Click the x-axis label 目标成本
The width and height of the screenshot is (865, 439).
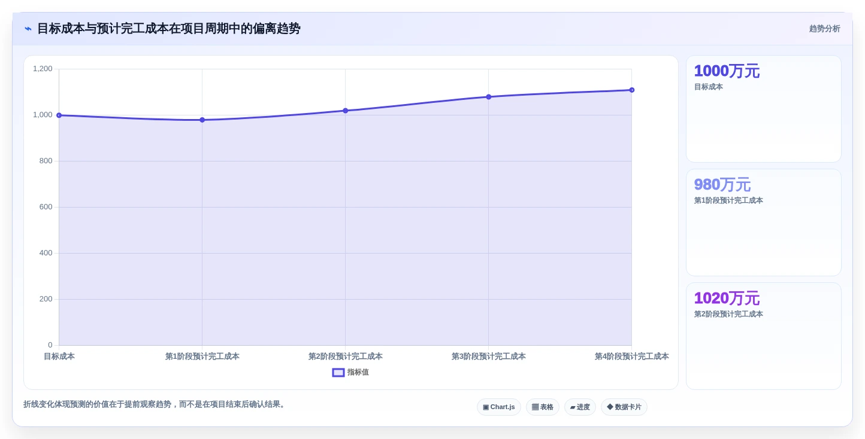59,356
